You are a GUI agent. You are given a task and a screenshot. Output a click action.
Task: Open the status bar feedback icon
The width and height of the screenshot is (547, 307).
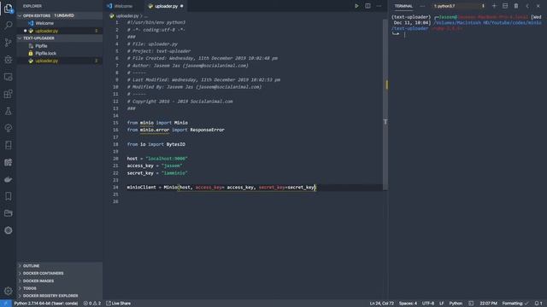[471, 304]
